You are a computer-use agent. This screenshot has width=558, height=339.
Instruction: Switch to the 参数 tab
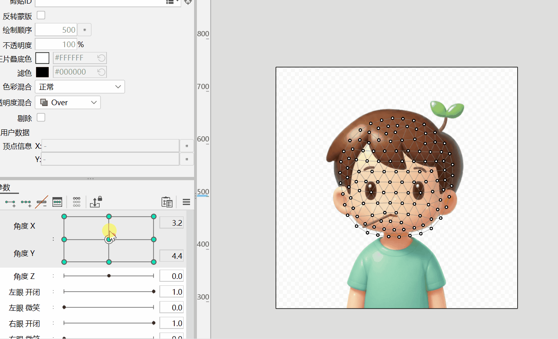(x=4, y=187)
